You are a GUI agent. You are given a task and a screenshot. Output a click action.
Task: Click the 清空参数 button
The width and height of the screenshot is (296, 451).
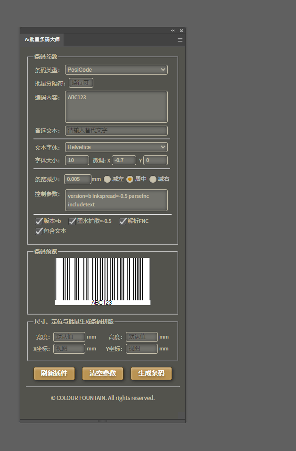tap(102, 374)
